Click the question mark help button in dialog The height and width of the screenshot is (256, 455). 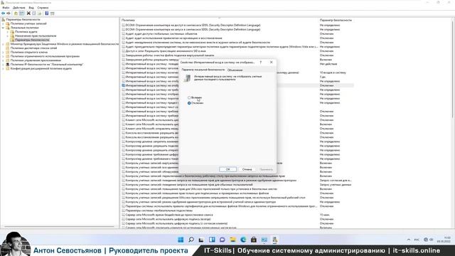point(261,62)
